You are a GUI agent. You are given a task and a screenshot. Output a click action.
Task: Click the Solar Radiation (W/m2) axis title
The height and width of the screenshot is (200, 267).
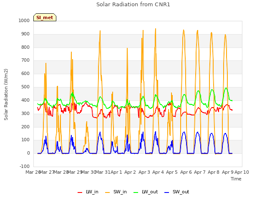click(x=6, y=95)
